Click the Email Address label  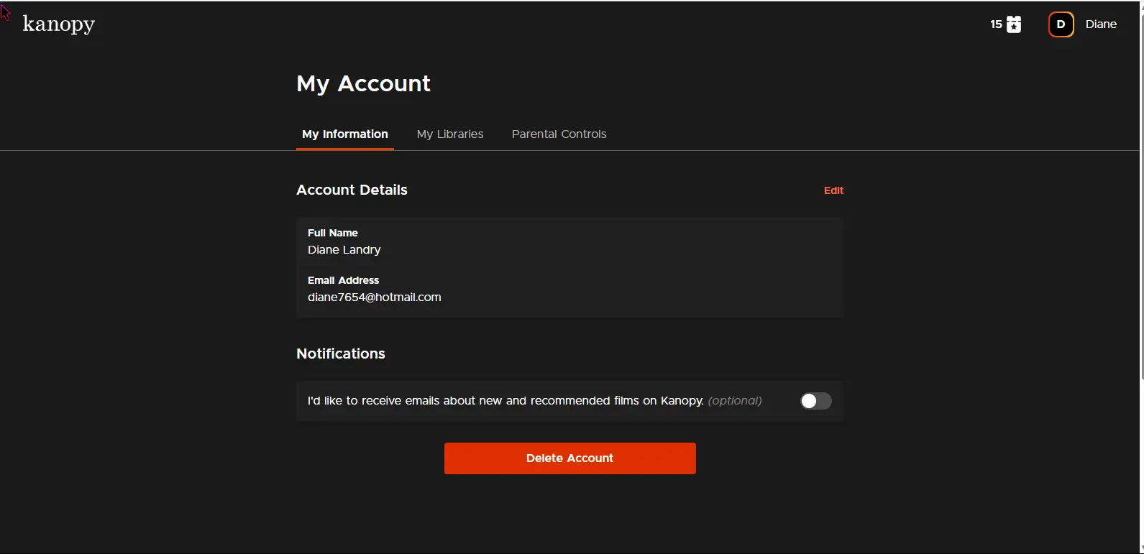[344, 280]
